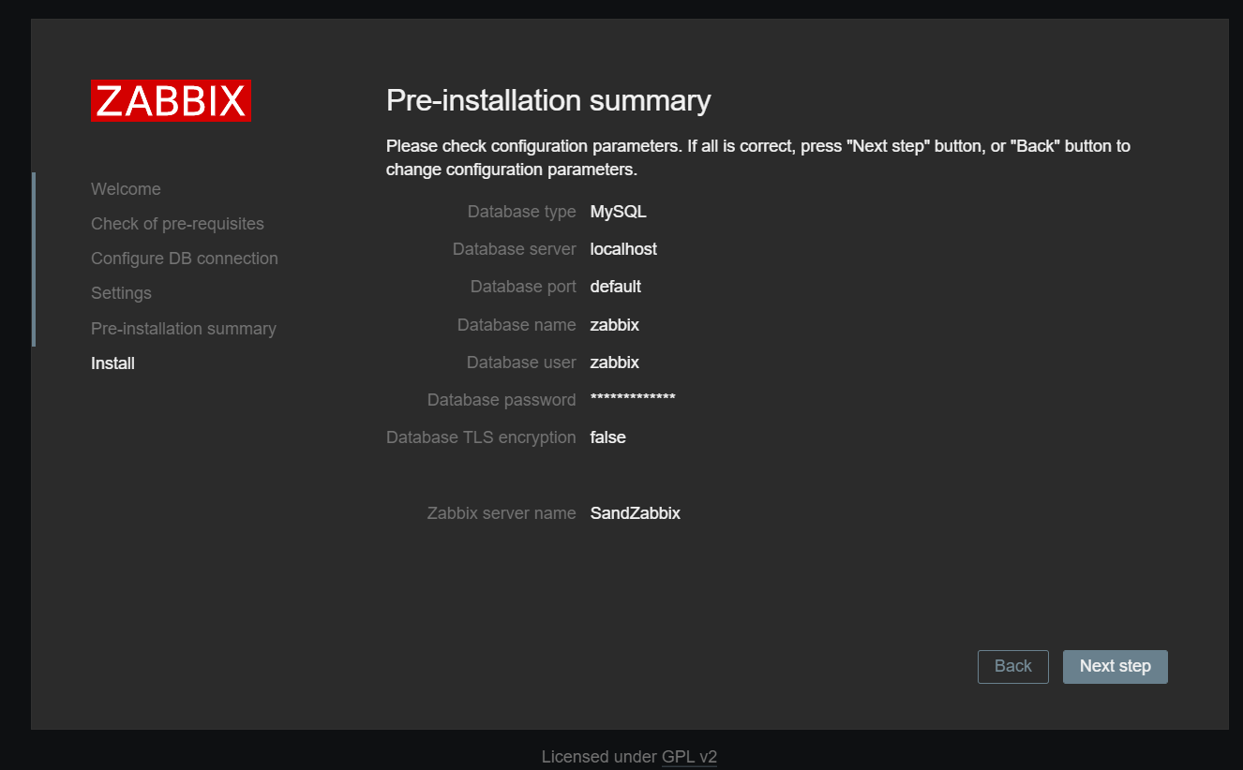This screenshot has height=770, width=1243.
Task: Click the TLS encryption false value
Action: (x=607, y=437)
